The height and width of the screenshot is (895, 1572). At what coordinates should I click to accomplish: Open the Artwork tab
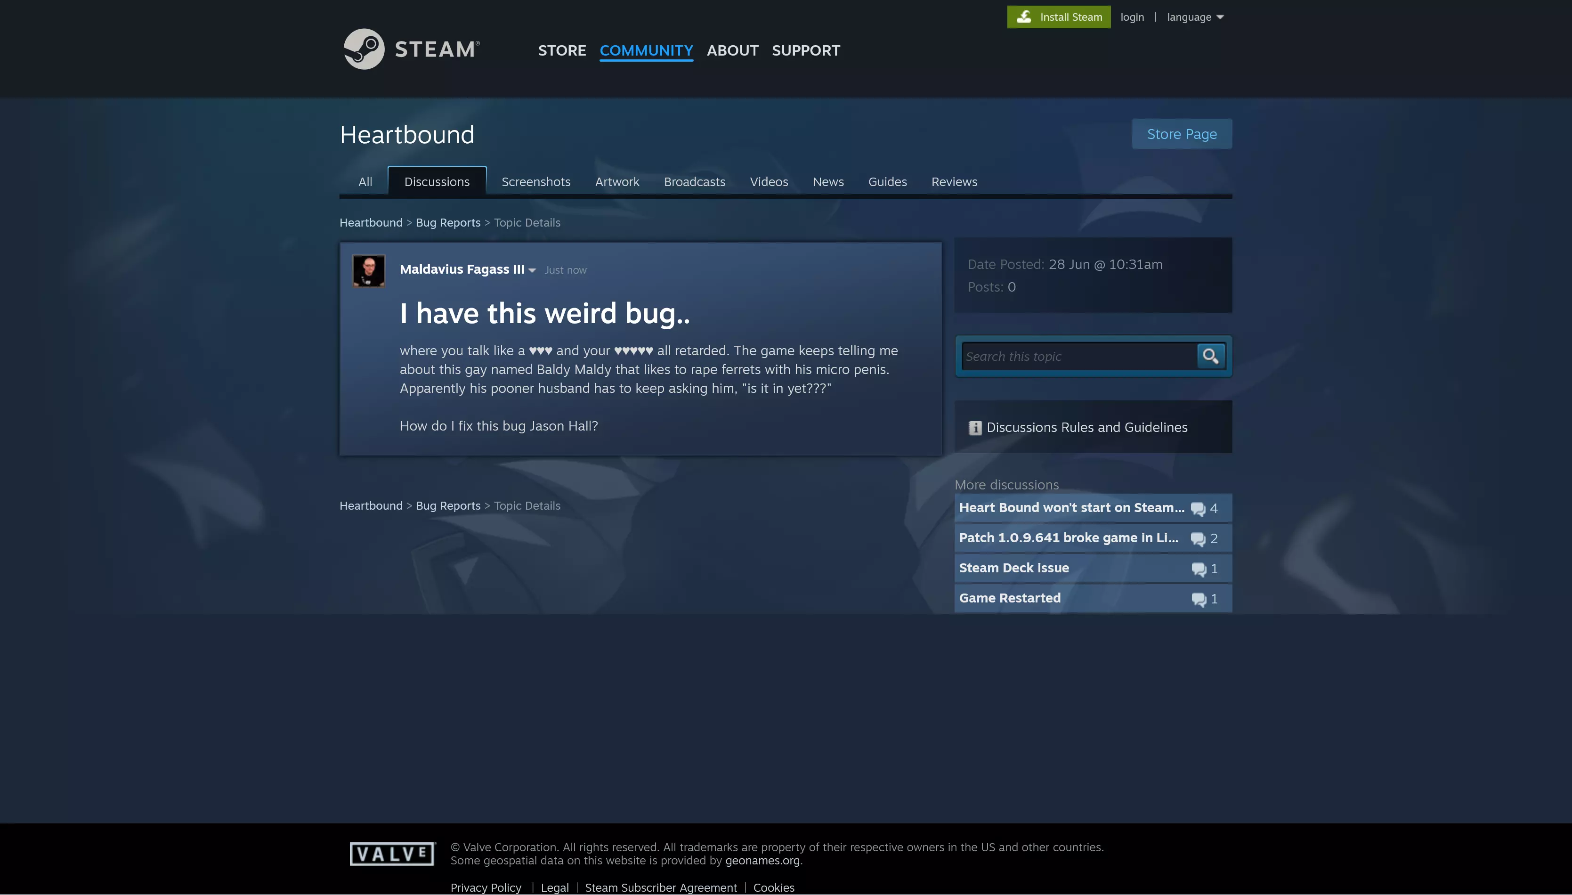pyautogui.click(x=617, y=182)
